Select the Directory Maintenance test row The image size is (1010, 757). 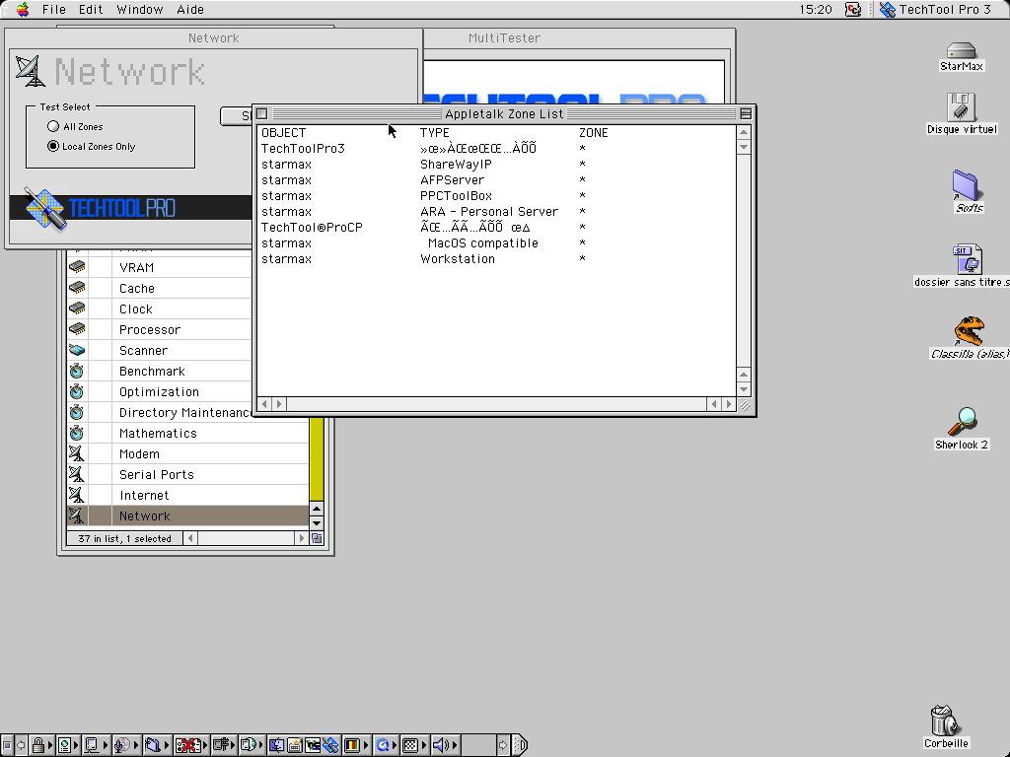tap(159, 412)
